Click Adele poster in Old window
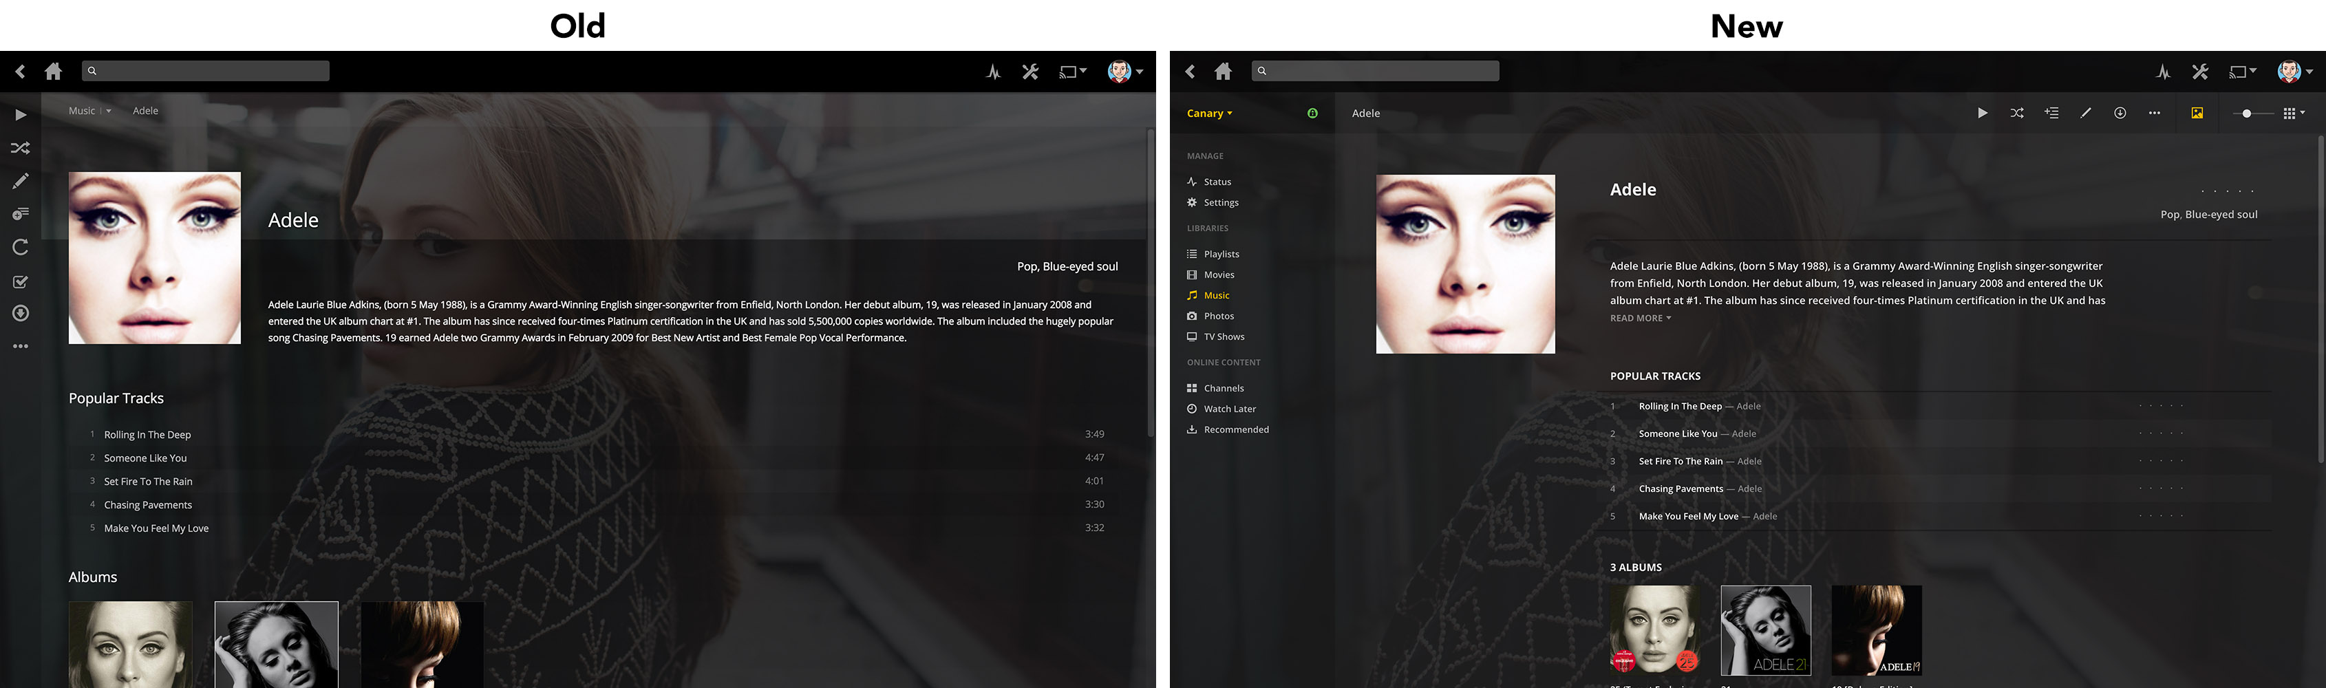2326x688 pixels. (154, 258)
